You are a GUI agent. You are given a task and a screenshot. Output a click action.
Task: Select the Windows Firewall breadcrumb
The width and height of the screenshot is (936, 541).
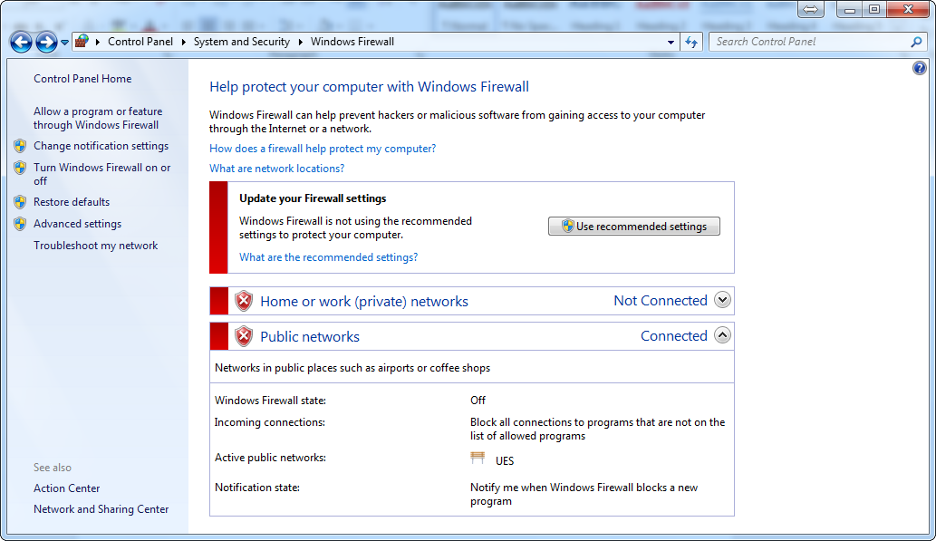(352, 42)
